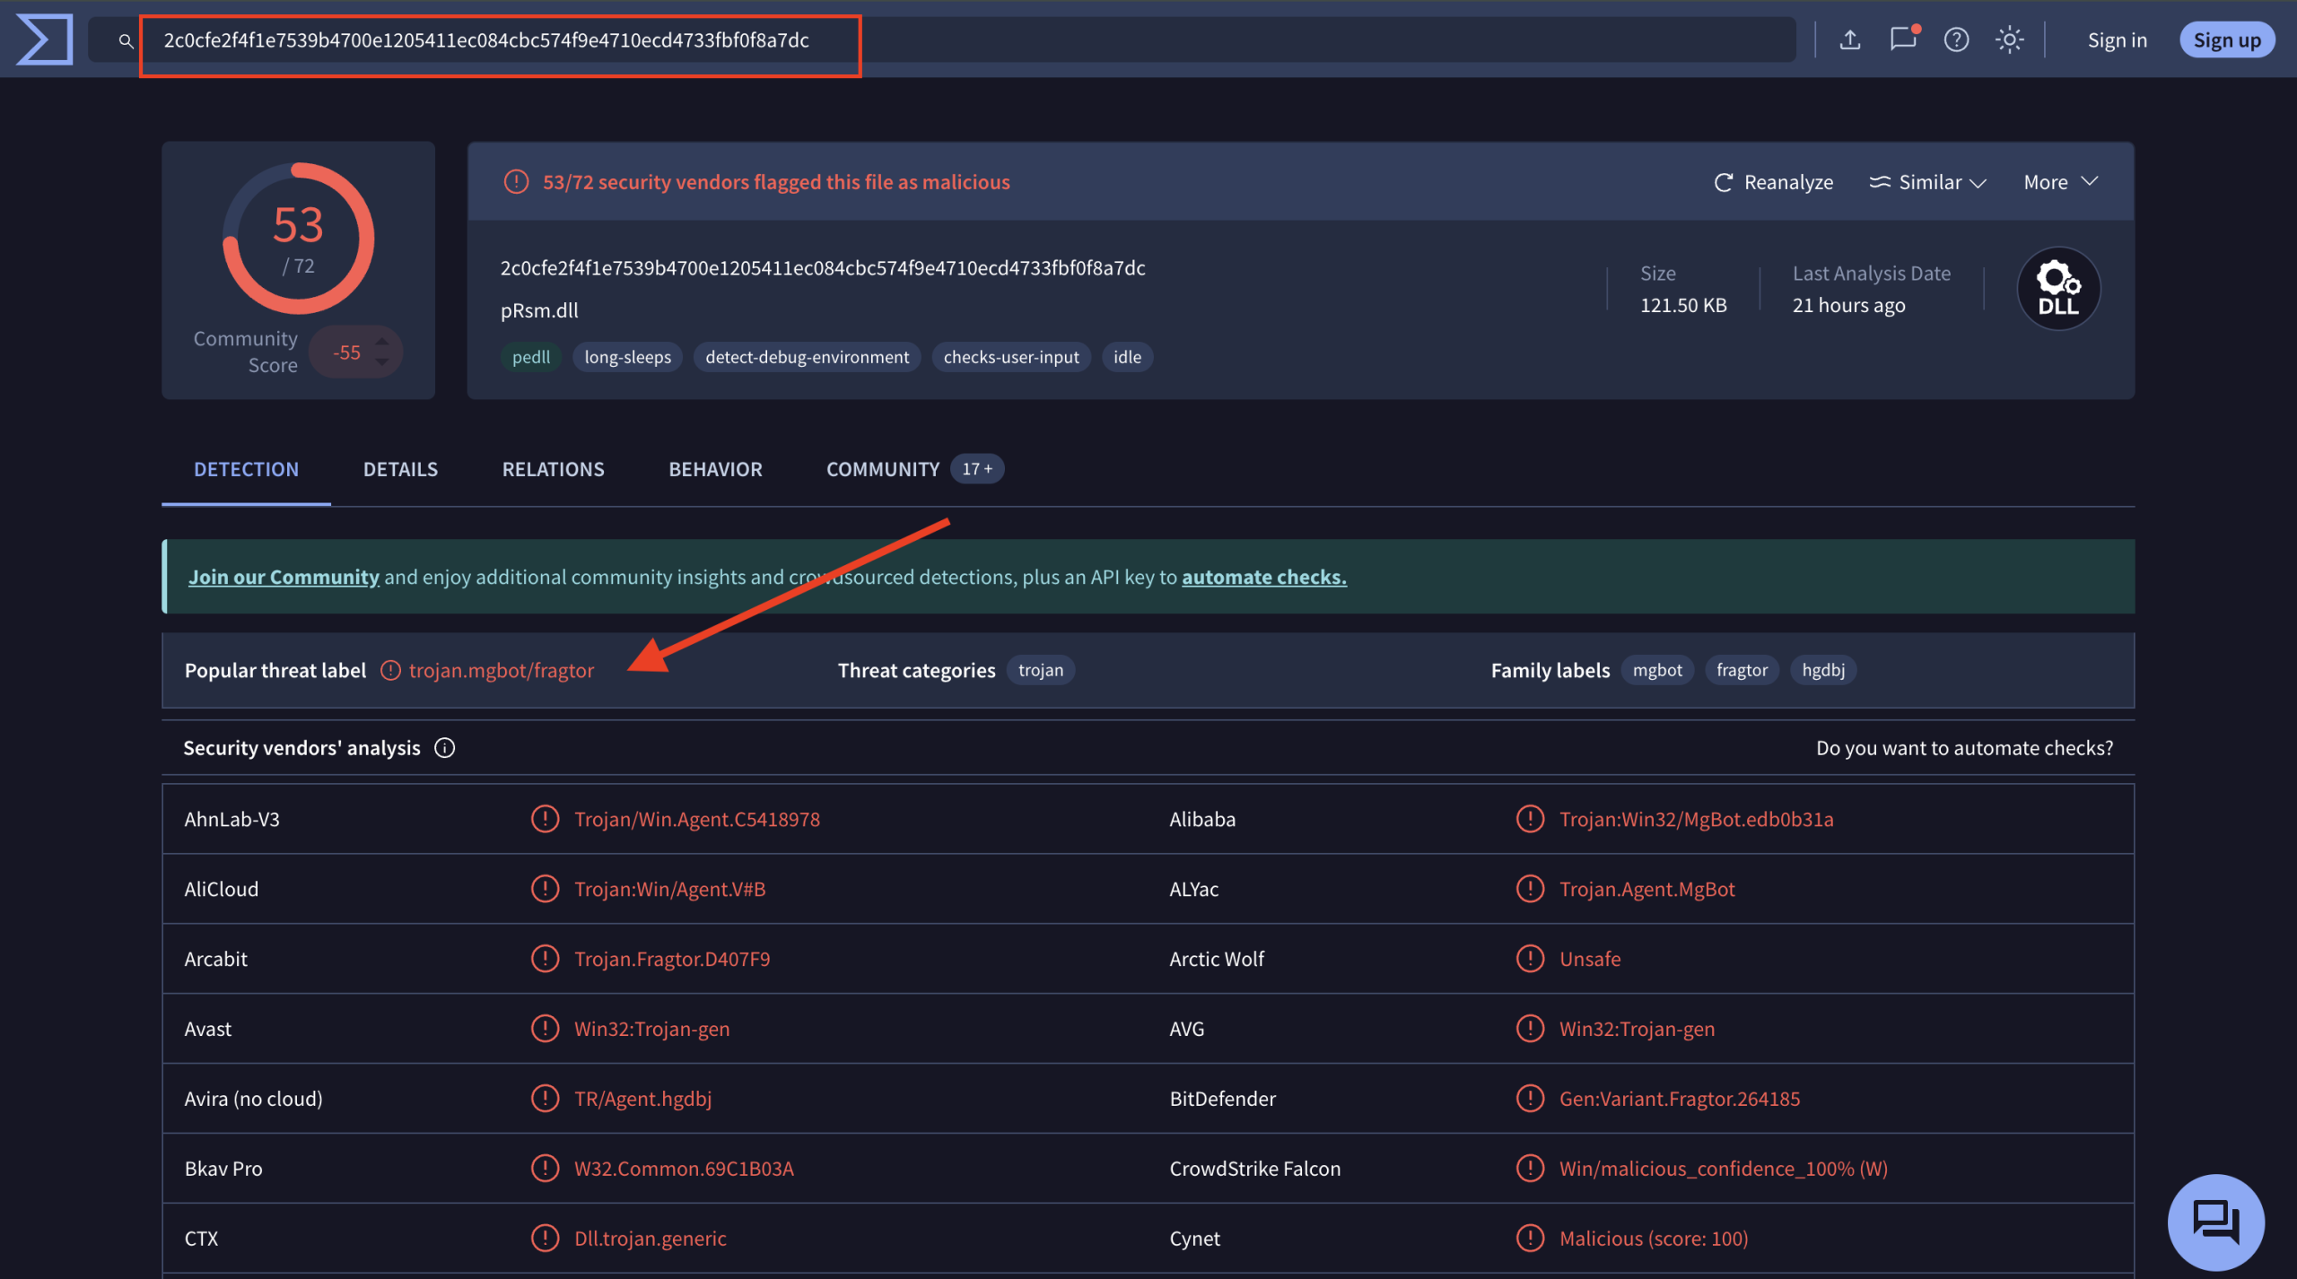
Task: Click the alert icon next to popular threat label
Action: [x=390, y=670]
